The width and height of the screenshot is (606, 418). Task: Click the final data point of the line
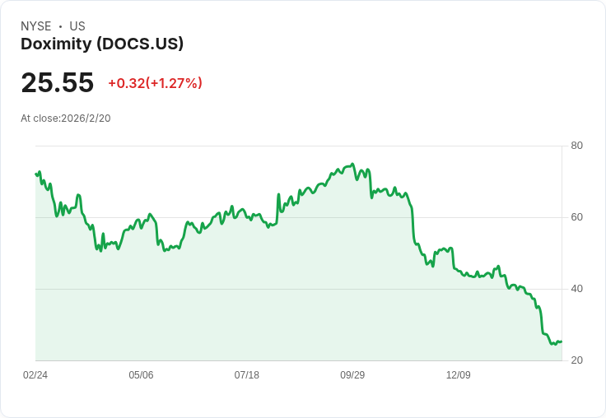coord(562,341)
